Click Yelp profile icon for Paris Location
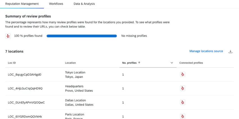239x119 pixels. coord(183,116)
